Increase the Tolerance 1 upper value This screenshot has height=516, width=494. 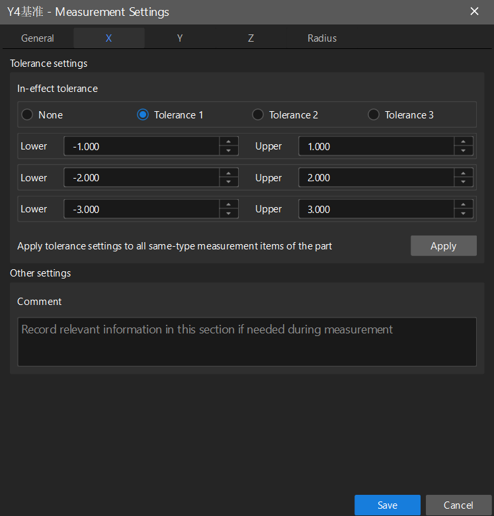click(463, 141)
